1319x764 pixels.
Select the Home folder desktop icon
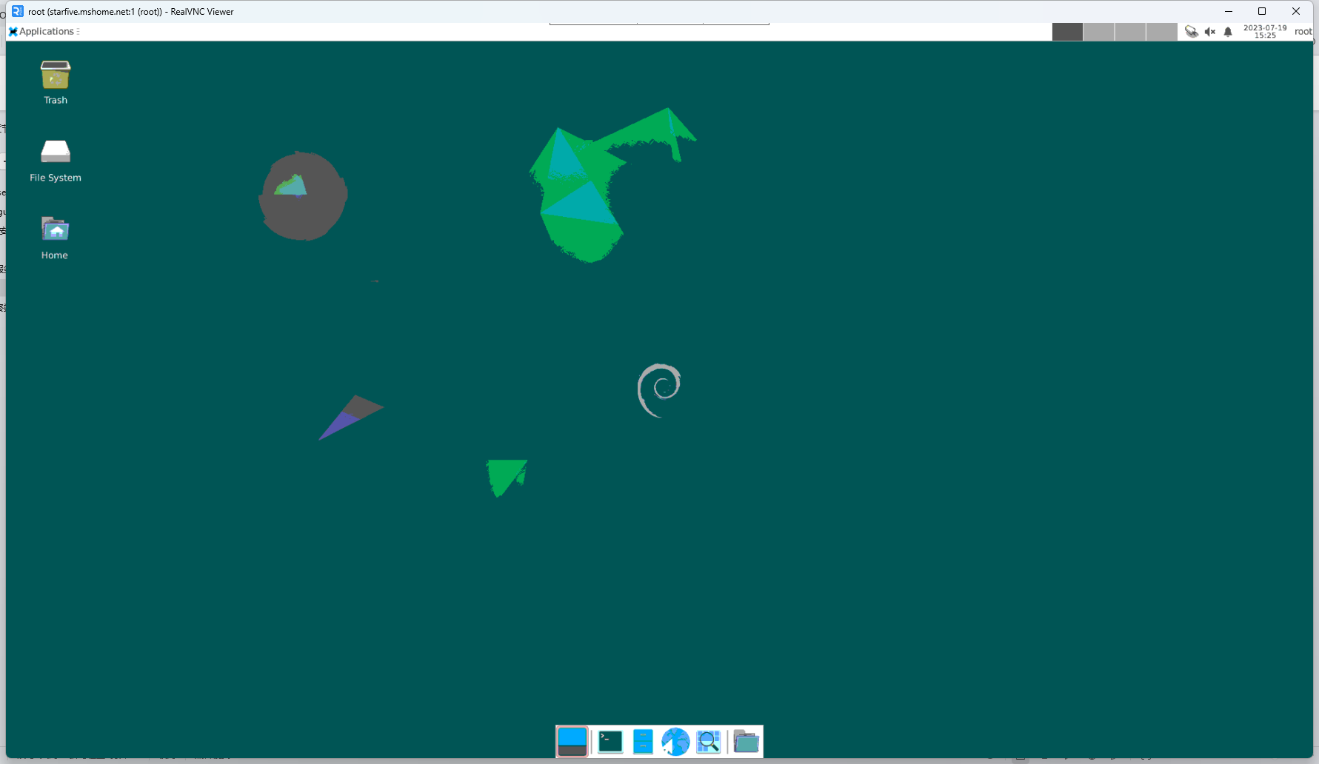(x=55, y=238)
